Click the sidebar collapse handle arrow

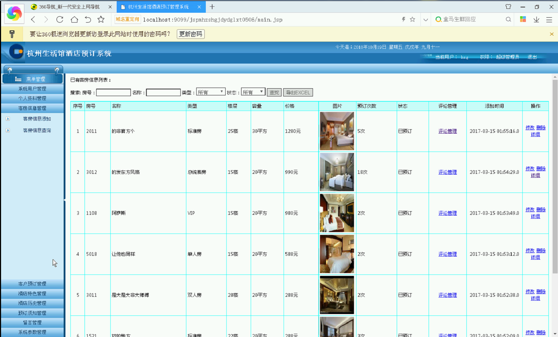pos(65,200)
